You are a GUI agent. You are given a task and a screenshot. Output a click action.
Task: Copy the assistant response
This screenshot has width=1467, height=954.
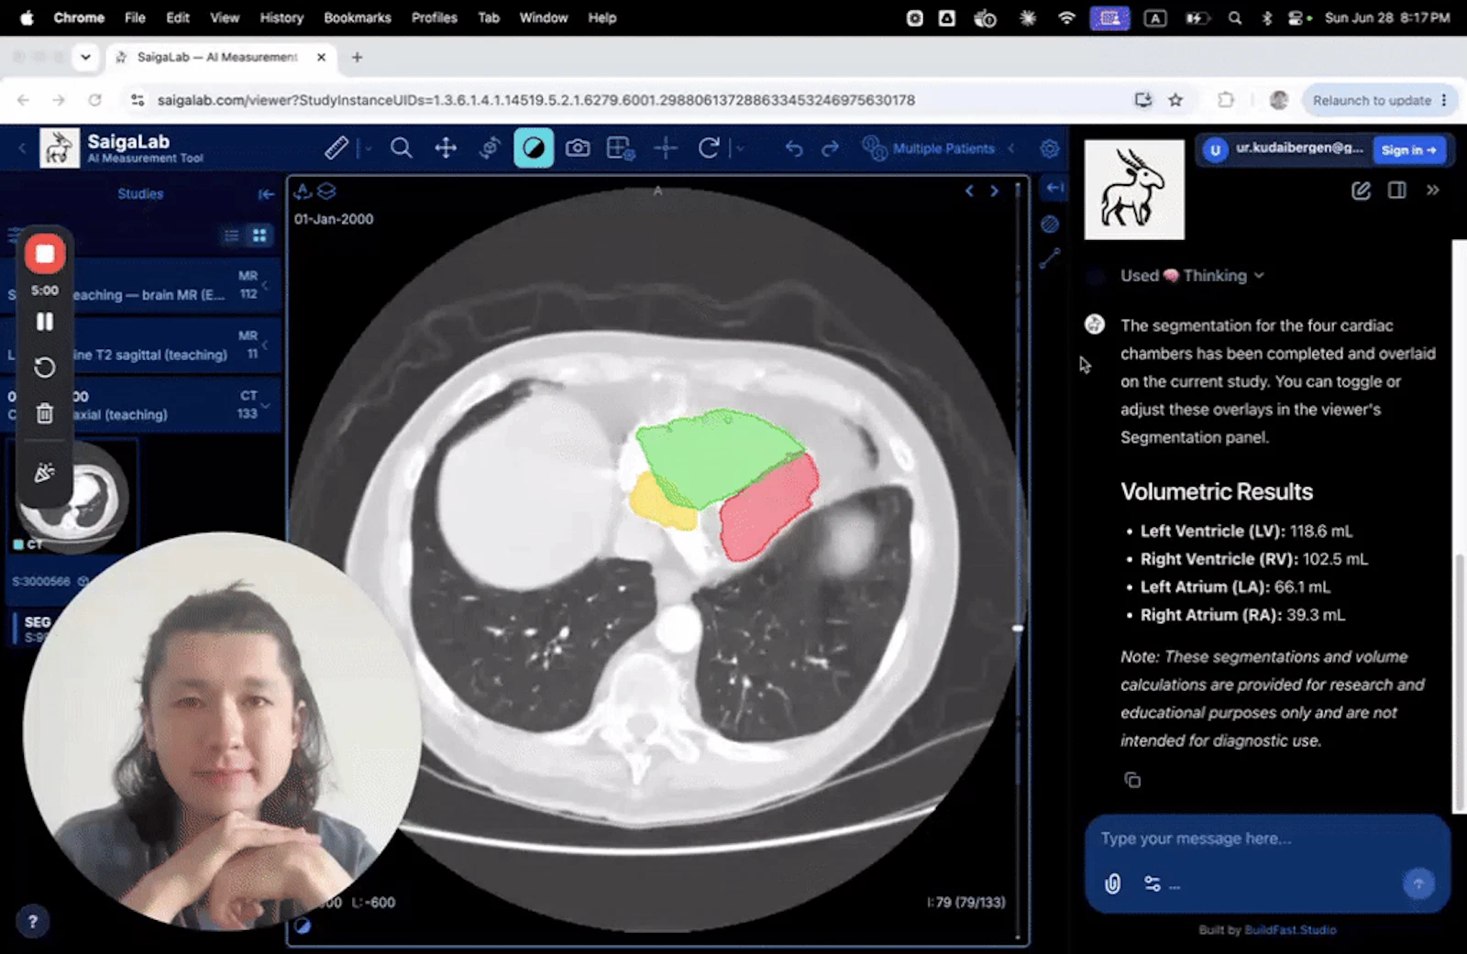1132,780
